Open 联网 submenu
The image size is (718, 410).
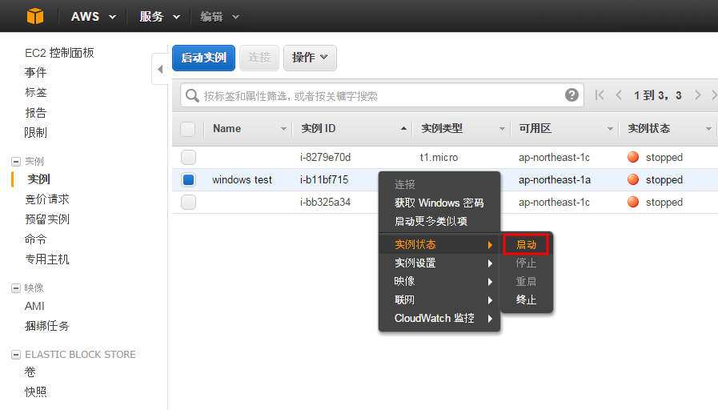pos(439,299)
